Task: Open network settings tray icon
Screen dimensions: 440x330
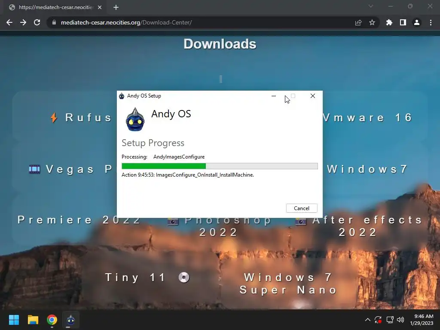Action: pos(390,320)
